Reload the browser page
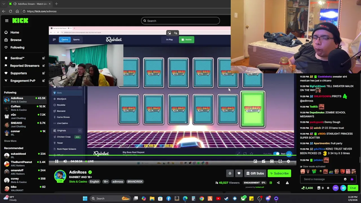This screenshot has width=361, height=203. [10, 11]
